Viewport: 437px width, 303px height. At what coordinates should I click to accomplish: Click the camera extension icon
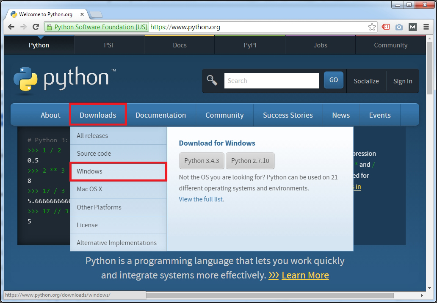pyautogui.click(x=399, y=27)
